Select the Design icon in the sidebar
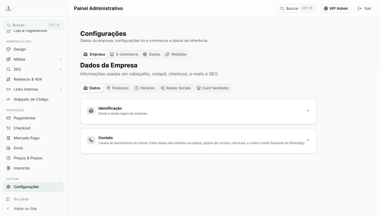The width and height of the screenshot is (380, 216). [9, 49]
